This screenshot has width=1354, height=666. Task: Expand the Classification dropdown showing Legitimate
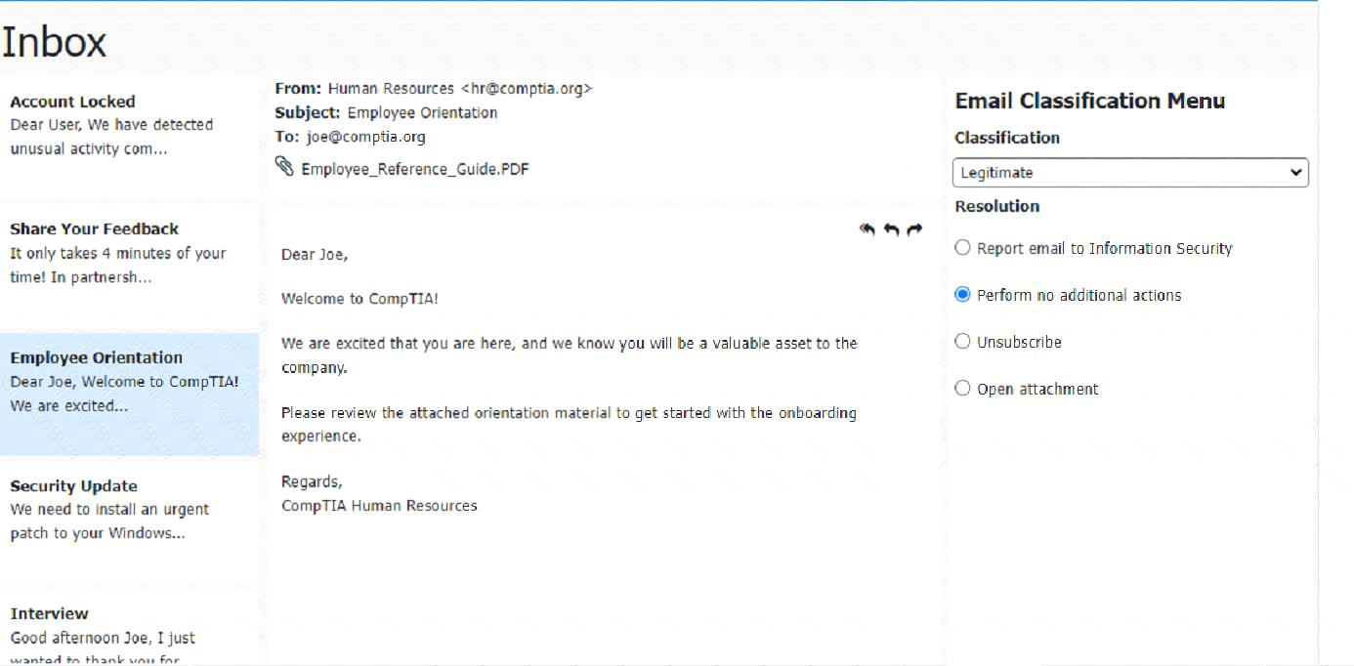click(x=1130, y=173)
